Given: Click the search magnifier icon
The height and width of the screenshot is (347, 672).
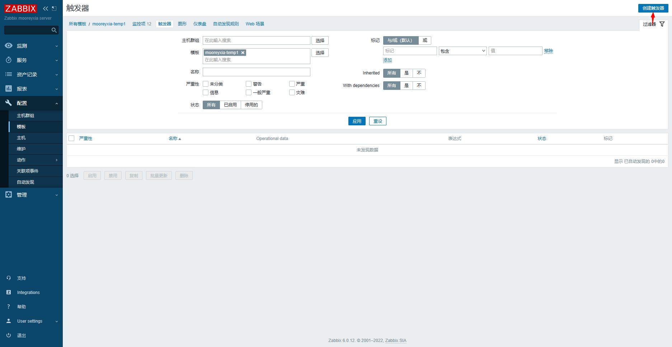Looking at the screenshot, I should [54, 30].
